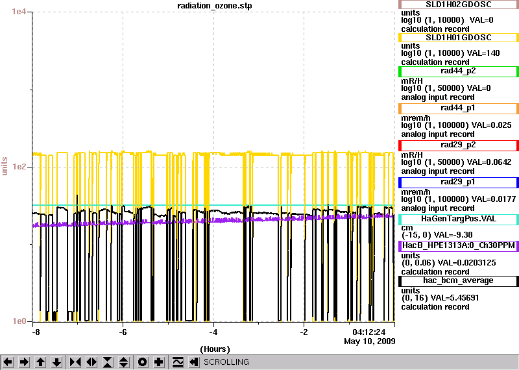Click 'calculation record' under SLD1H01GDOSC
519x370 pixels.
point(435,62)
